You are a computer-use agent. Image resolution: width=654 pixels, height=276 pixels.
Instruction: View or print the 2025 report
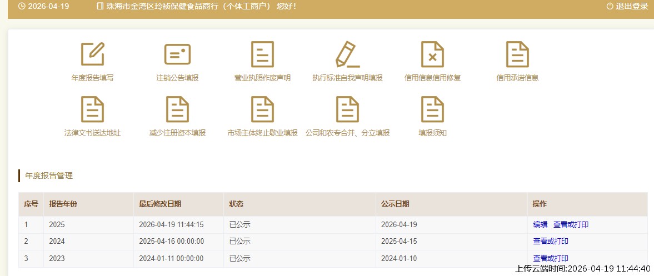[x=571, y=225]
